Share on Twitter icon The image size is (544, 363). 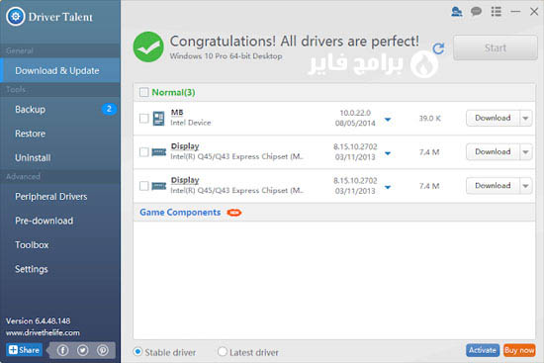(x=82, y=350)
